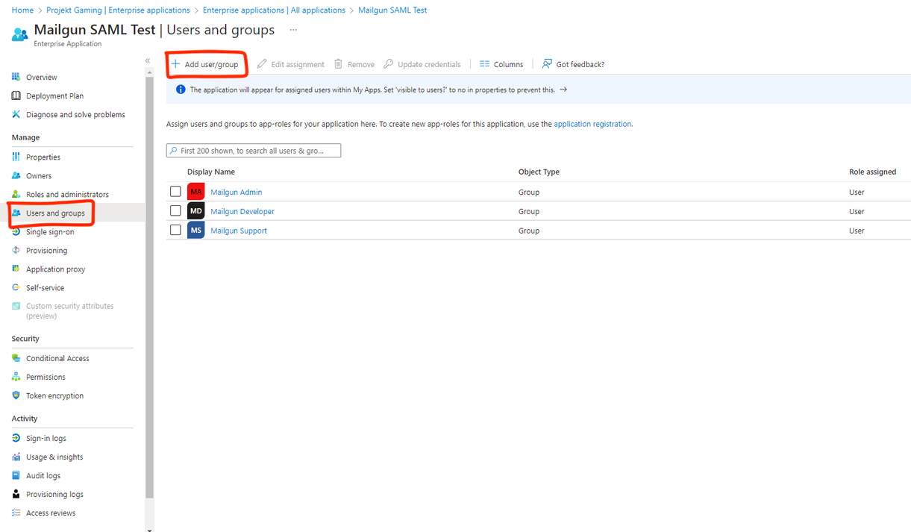Screen dimensions: 911x532
Task: Sort by the Object Type column header
Action: point(539,172)
